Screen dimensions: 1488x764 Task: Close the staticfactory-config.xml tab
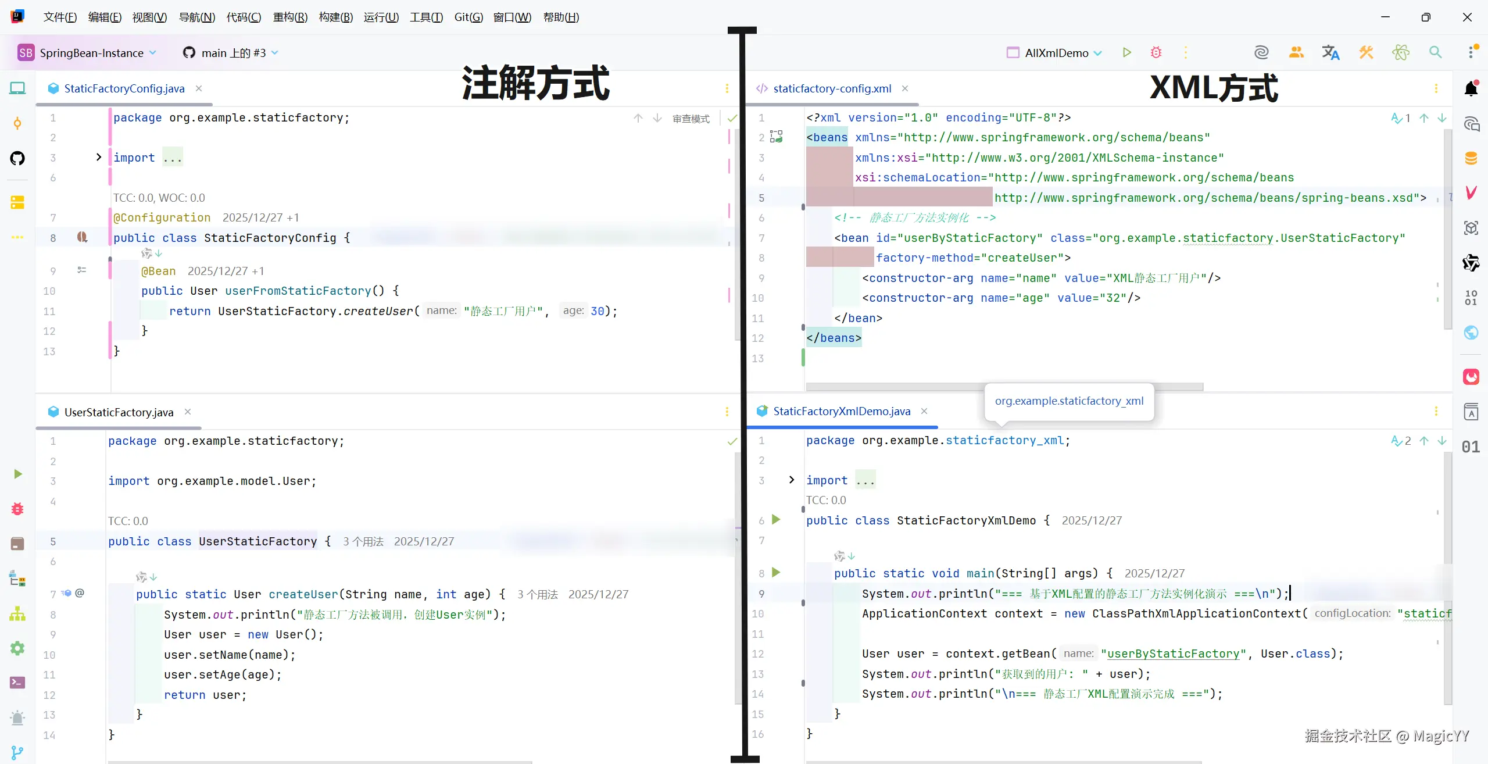click(x=905, y=88)
